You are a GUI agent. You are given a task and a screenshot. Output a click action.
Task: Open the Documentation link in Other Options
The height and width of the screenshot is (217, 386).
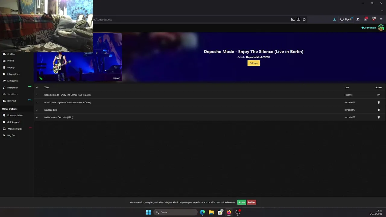pyautogui.click(x=15, y=115)
